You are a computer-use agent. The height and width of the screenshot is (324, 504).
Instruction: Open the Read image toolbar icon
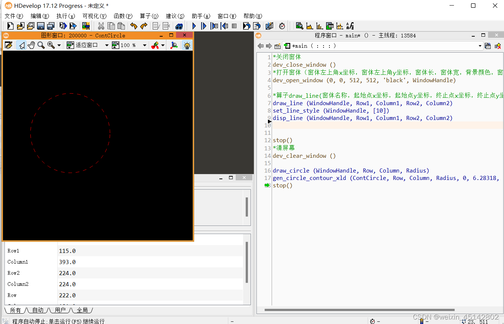(x=86, y=26)
